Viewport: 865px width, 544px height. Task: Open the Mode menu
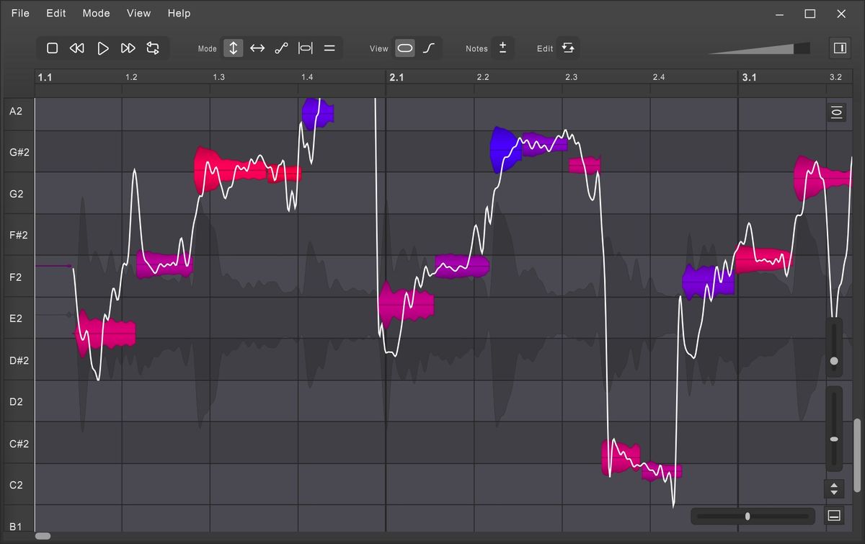coord(96,13)
